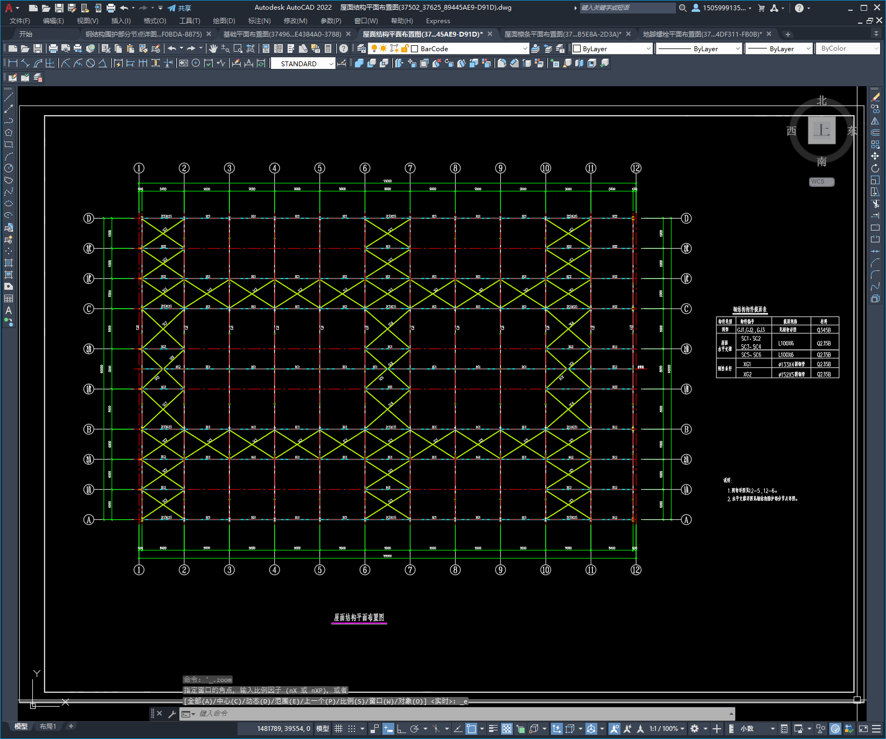886x739 pixels.
Task: Open the 文件(F) menu
Action: 20,21
